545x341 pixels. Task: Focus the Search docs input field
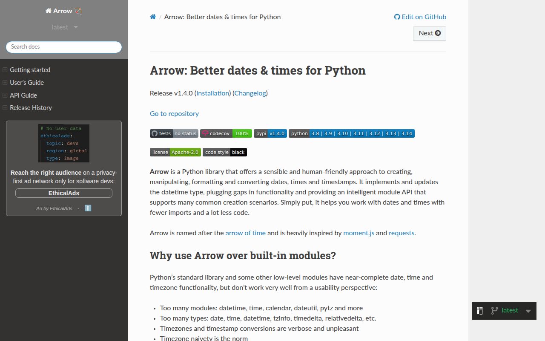click(x=64, y=47)
